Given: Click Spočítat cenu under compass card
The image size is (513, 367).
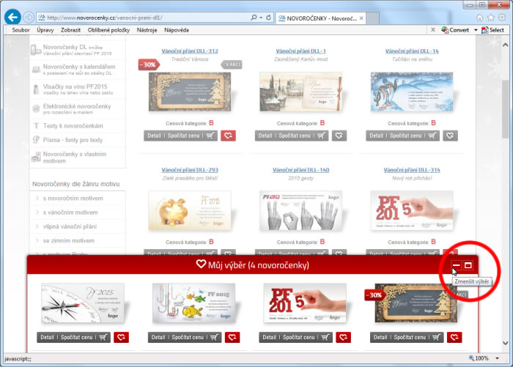Looking at the screenshot, I should [76, 337].
